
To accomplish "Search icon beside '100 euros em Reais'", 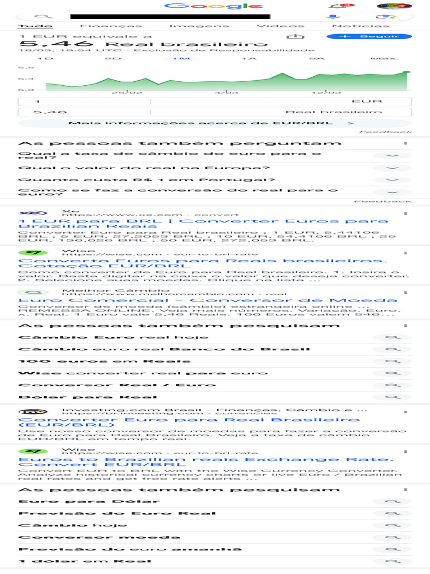I will 392,362.
